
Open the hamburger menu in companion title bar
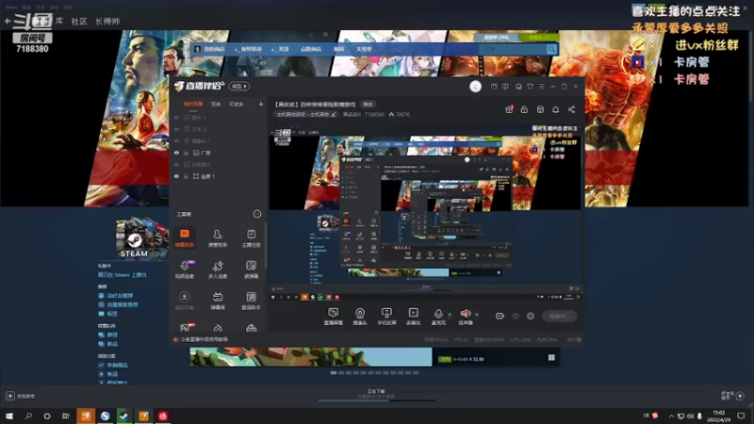(x=541, y=87)
